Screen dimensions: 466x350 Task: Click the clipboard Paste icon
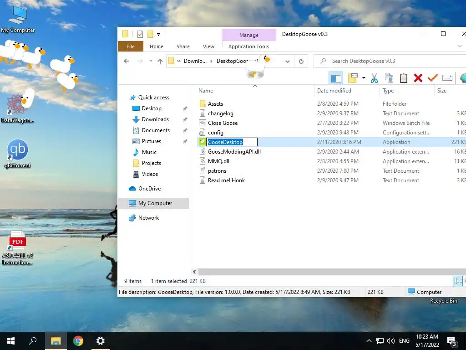(403, 78)
